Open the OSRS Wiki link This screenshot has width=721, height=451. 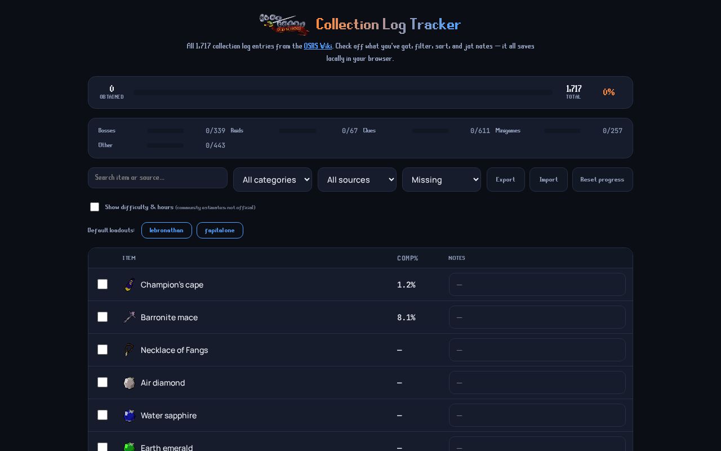[318, 46]
